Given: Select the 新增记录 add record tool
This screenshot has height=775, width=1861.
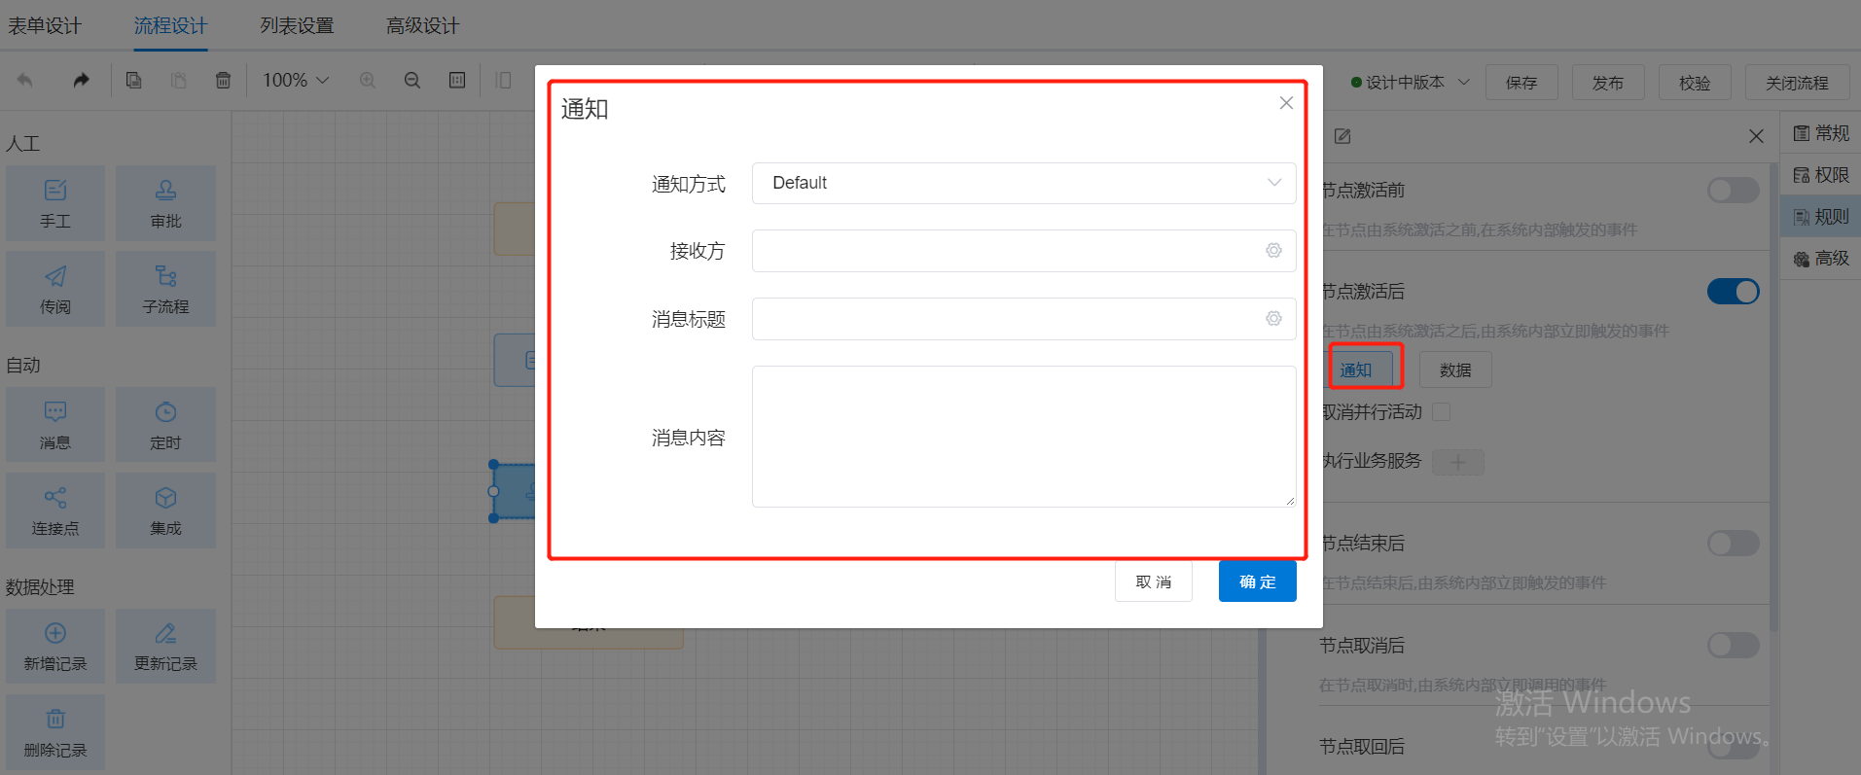Looking at the screenshot, I should coord(55,647).
